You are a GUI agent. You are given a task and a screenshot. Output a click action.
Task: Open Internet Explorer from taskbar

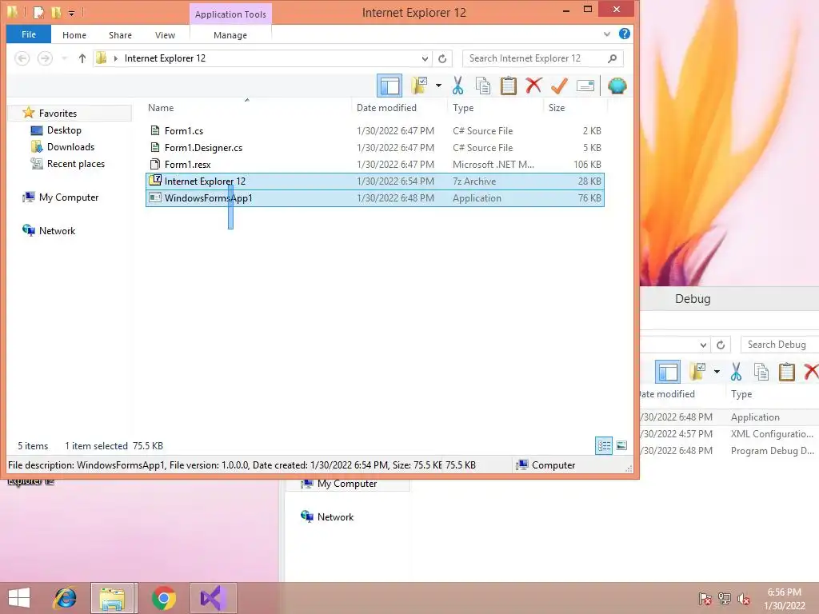point(65,598)
